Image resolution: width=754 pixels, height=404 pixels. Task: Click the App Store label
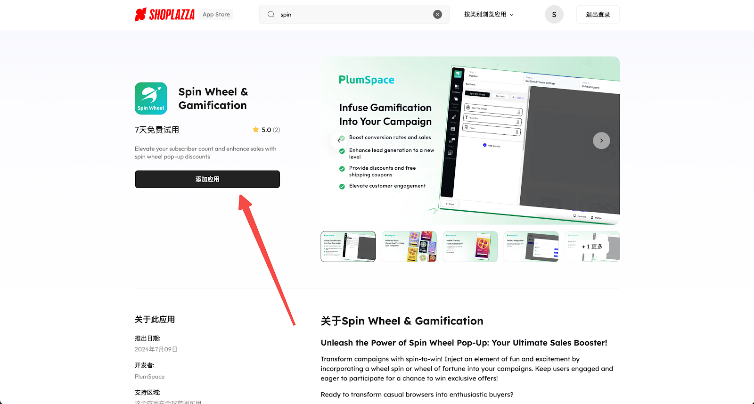(216, 15)
